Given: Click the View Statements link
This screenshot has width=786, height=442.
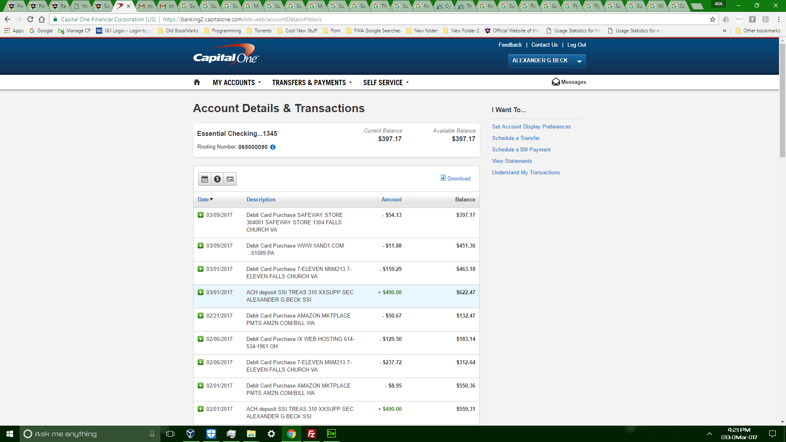Looking at the screenshot, I should (x=512, y=161).
